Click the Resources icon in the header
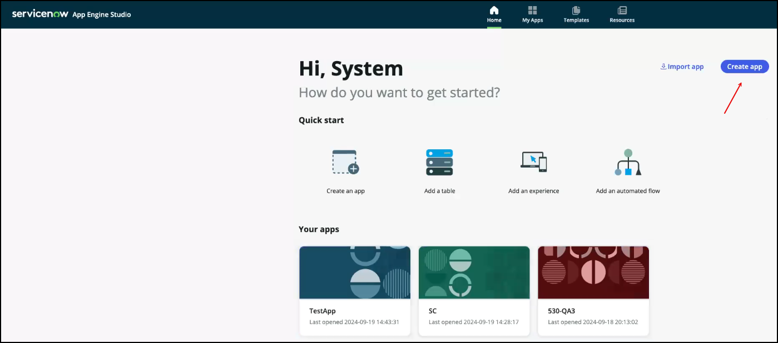This screenshot has height=343, width=778. (622, 11)
